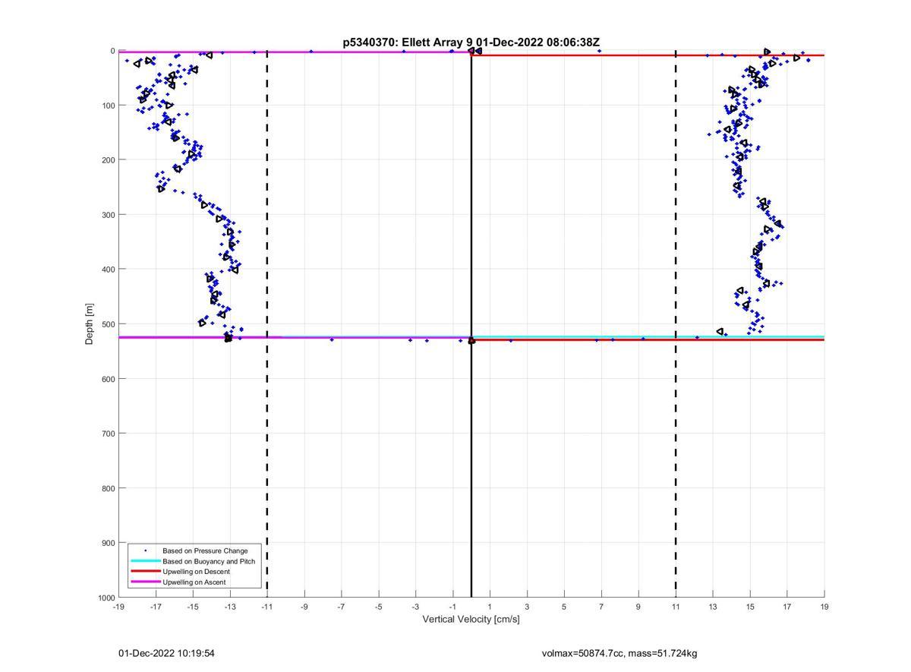Click the red line swatch in legend
The height and width of the screenshot is (672, 911).
click(x=145, y=571)
